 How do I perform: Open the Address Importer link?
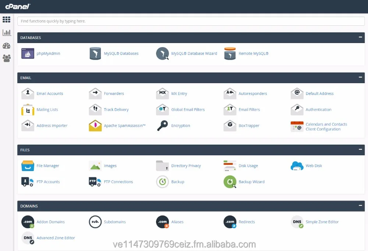point(52,125)
